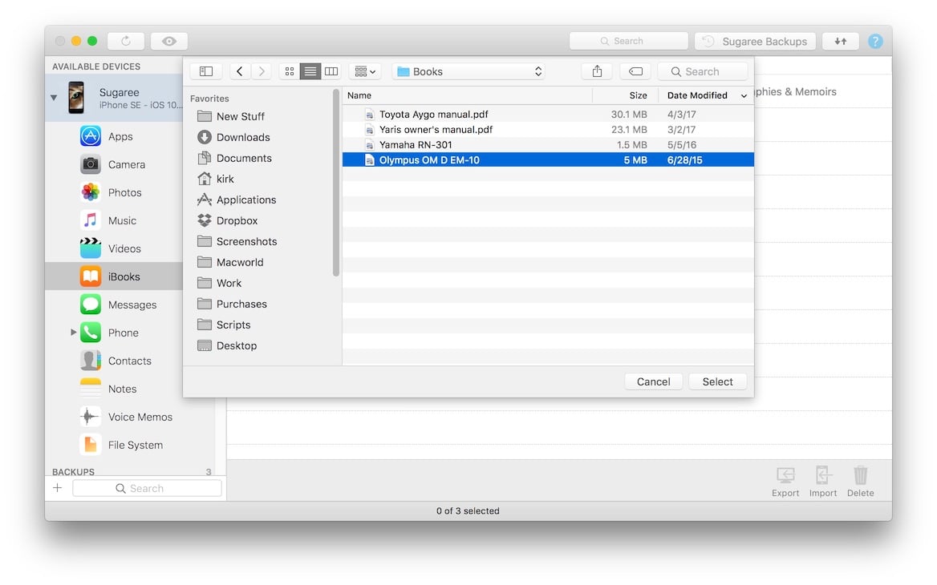Image resolution: width=937 pixels, height=585 pixels.
Task: Click the refresh toolbar button
Action: coord(126,41)
